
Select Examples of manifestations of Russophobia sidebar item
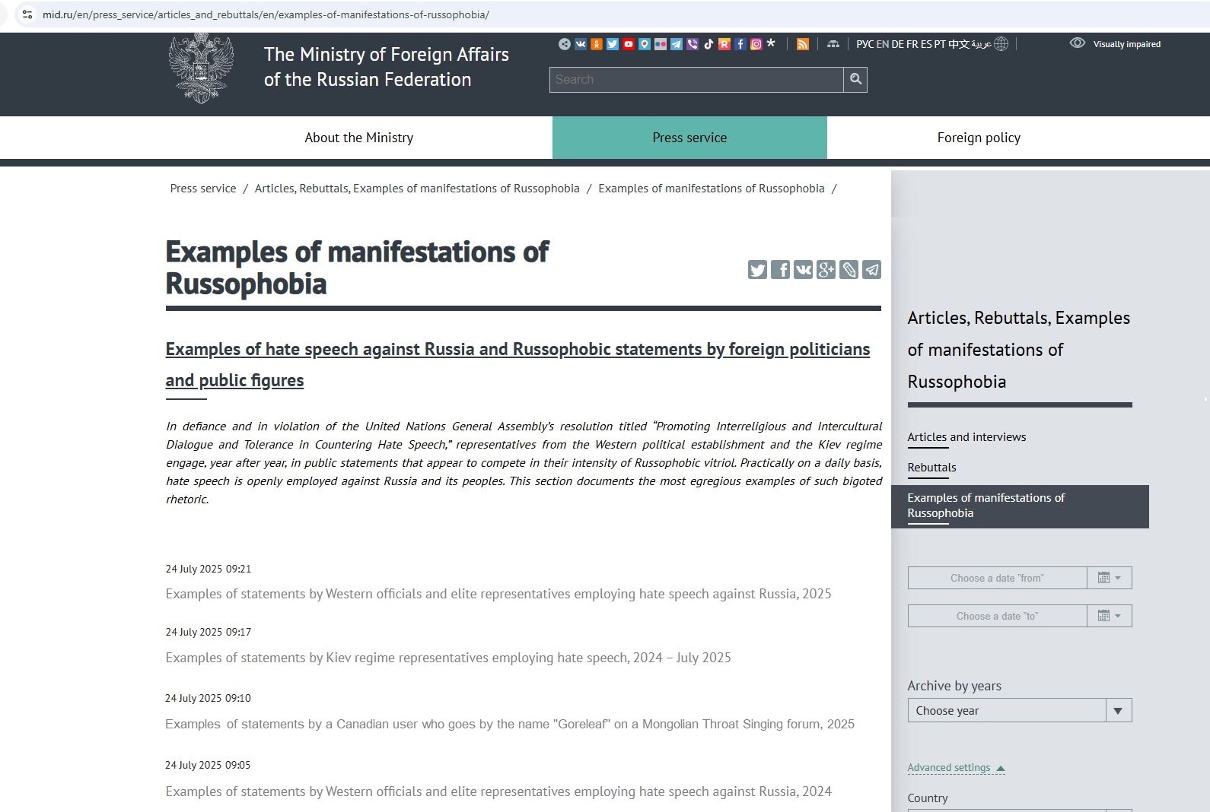coord(1020,506)
